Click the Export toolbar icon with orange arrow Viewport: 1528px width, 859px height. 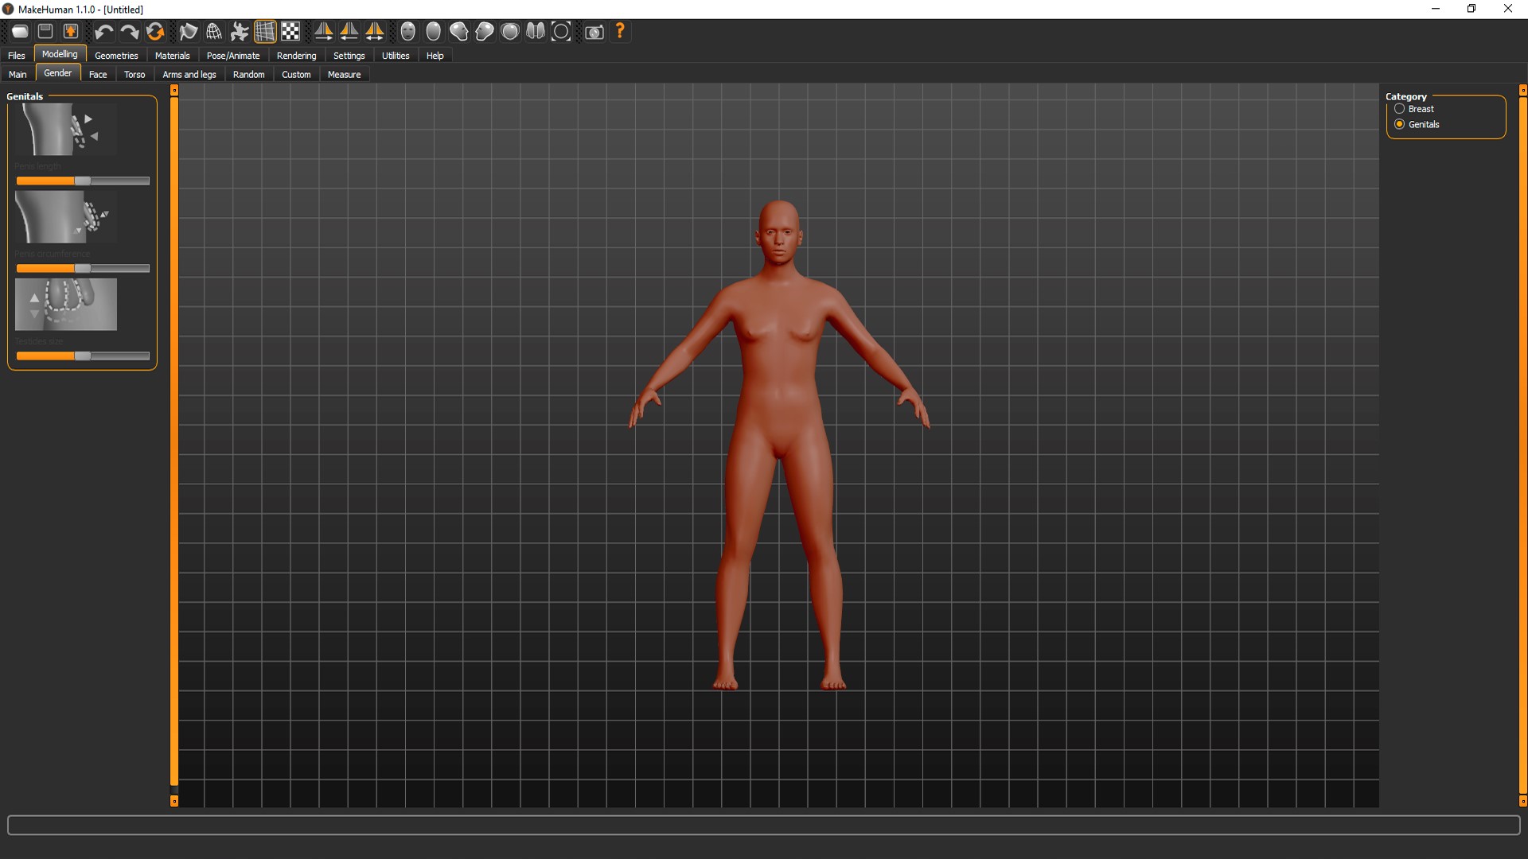pyautogui.click(x=71, y=32)
